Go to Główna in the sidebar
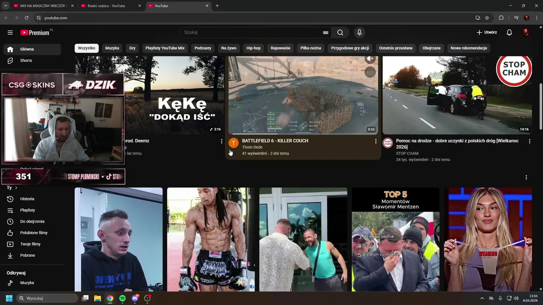This screenshot has width=543, height=305. (32, 49)
